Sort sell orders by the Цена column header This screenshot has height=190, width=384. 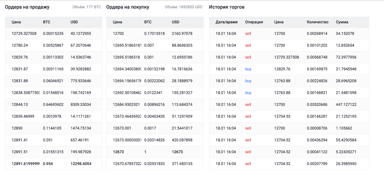[x=16, y=22]
